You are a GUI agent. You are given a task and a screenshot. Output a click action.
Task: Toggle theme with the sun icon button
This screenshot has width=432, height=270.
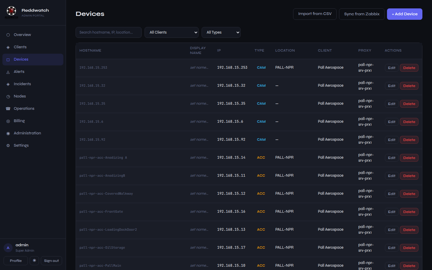pyautogui.click(x=34, y=261)
